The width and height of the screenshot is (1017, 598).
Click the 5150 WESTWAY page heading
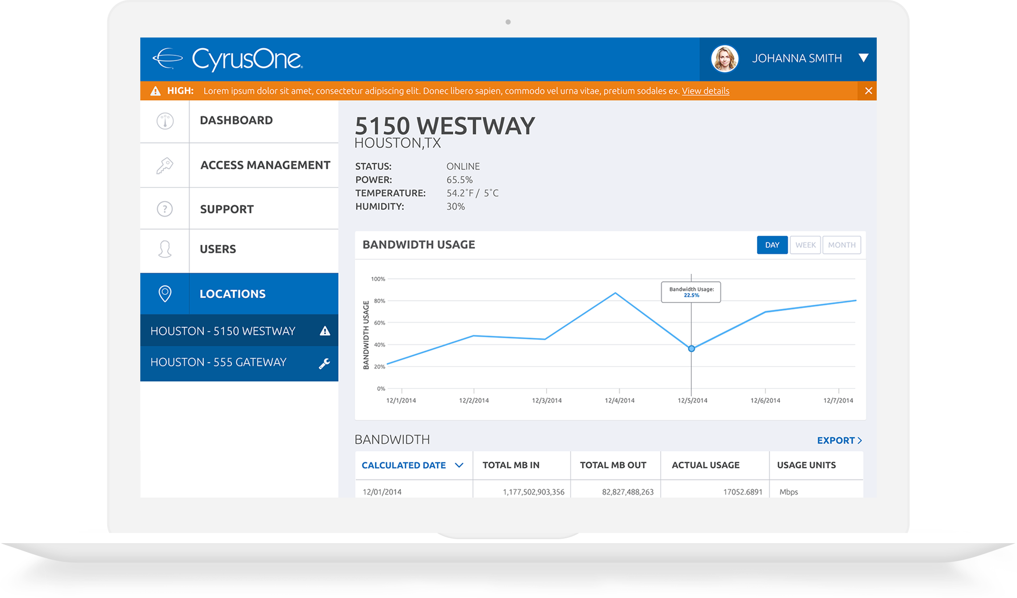[x=444, y=125]
